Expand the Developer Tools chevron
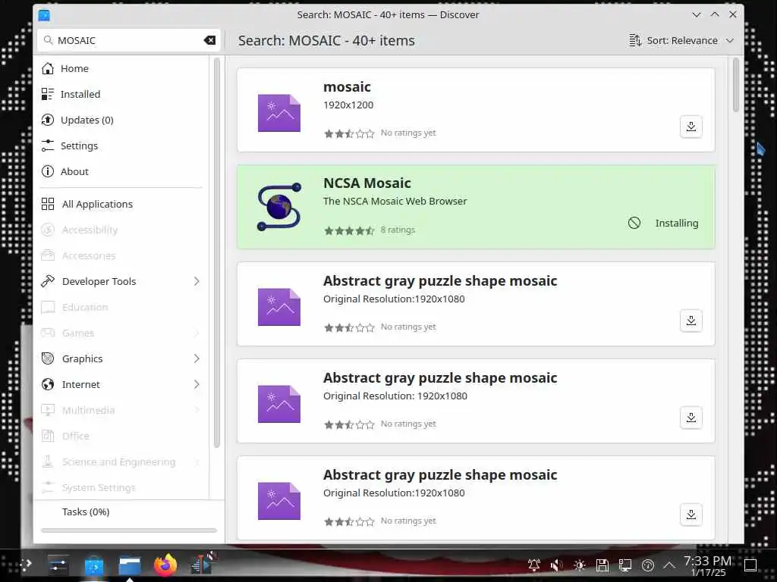The height and width of the screenshot is (582, 777). pos(197,281)
